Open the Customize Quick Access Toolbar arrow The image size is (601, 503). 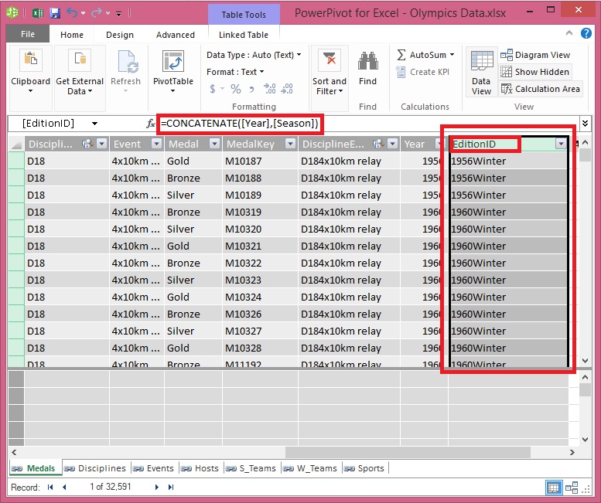[119, 14]
